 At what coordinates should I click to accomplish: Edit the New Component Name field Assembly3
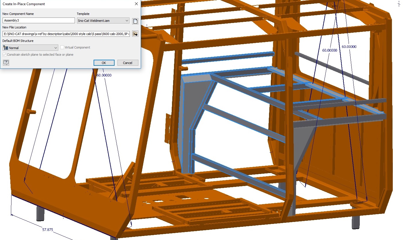(x=38, y=20)
